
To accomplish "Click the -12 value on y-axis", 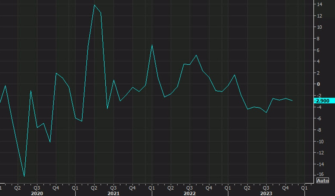I will click(x=320, y=153).
